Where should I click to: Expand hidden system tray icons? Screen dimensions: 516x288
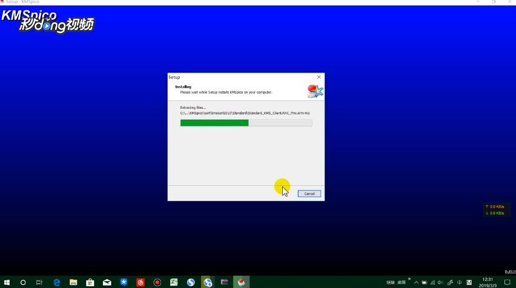416,283
